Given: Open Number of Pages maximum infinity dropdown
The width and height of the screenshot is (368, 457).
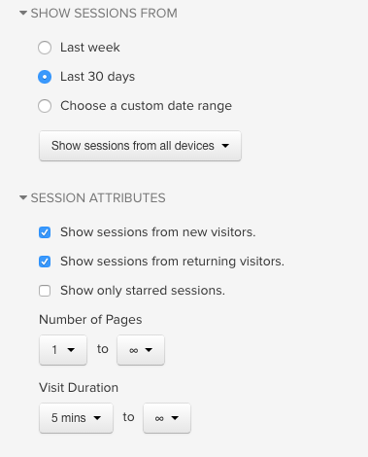Looking at the screenshot, I should tap(141, 350).
